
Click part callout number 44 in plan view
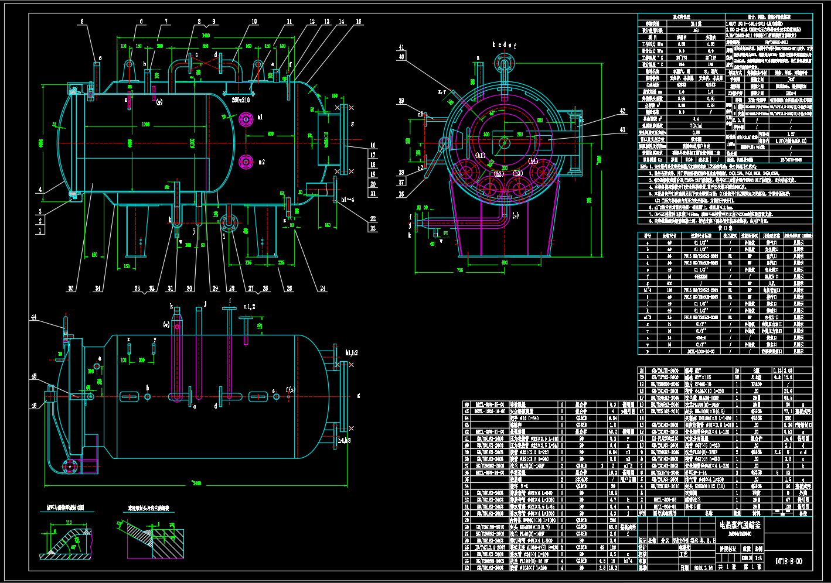[x=33, y=317]
